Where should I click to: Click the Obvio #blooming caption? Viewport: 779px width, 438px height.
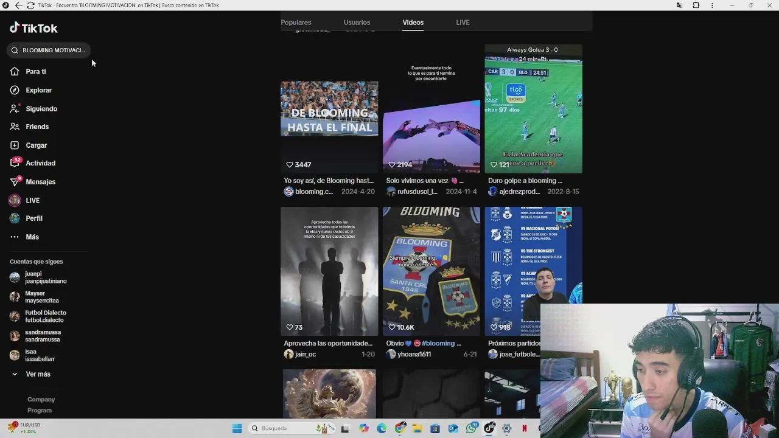click(x=424, y=343)
